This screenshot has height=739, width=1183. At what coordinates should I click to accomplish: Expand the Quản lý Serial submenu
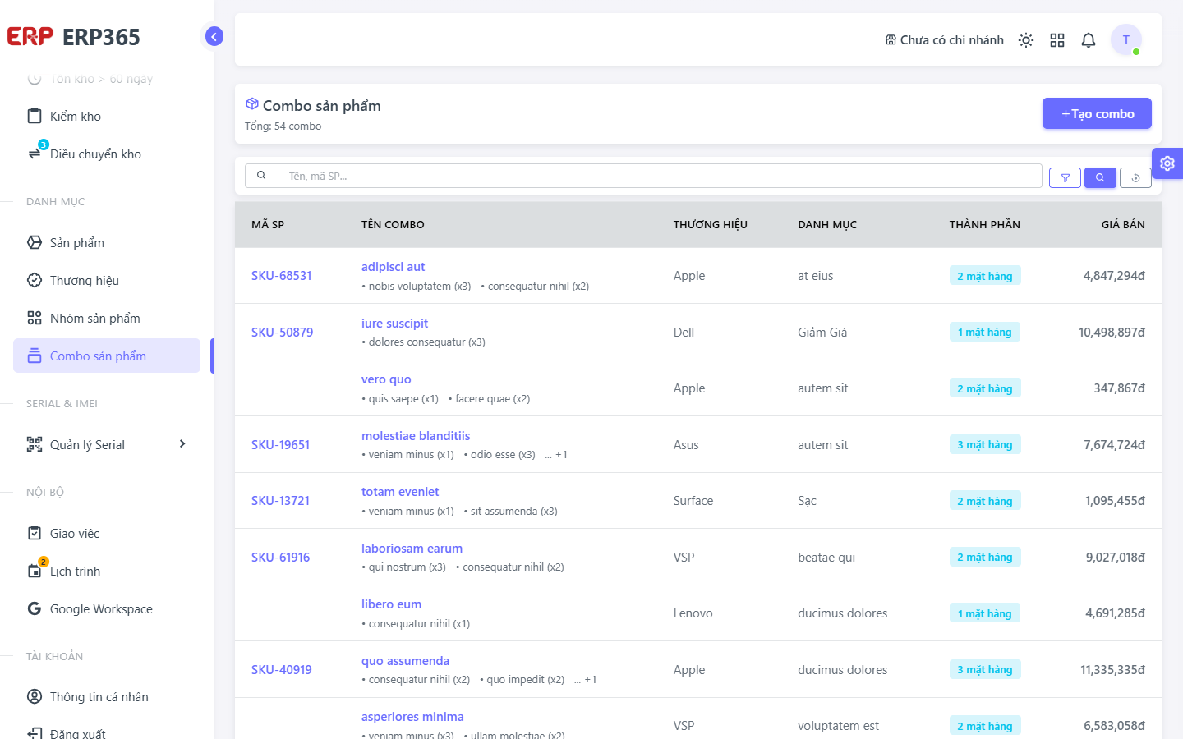(x=107, y=444)
